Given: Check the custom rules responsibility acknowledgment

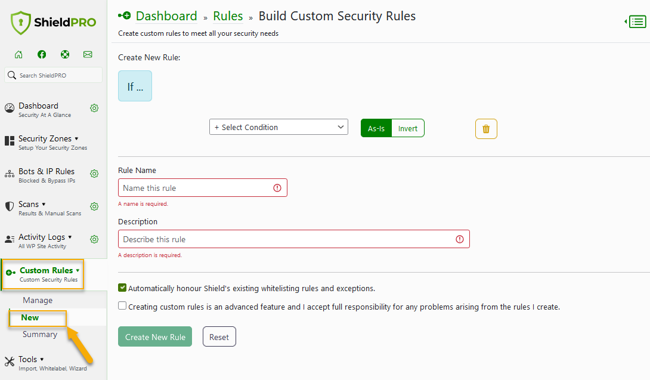Looking at the screenshot, I should coord(122,306).
